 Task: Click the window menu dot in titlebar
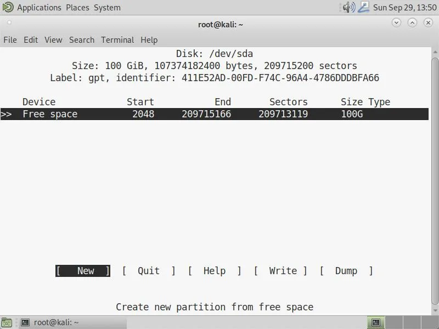point(9,22)
